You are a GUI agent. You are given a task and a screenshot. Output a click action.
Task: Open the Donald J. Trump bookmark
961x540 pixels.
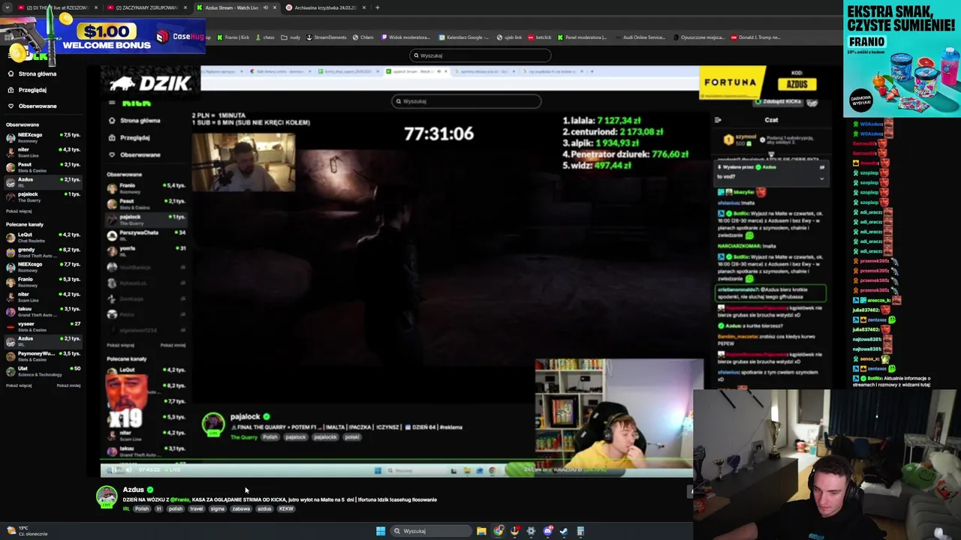pos(757,37)
